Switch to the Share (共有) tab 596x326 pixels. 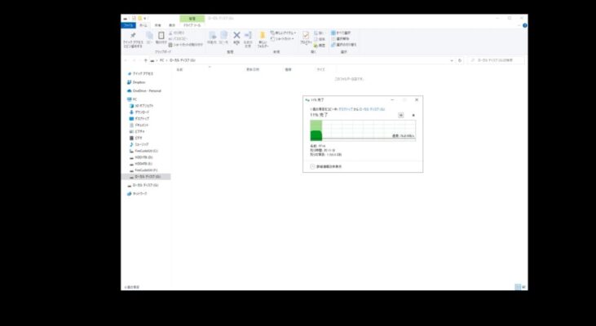[x=157, y=25]
